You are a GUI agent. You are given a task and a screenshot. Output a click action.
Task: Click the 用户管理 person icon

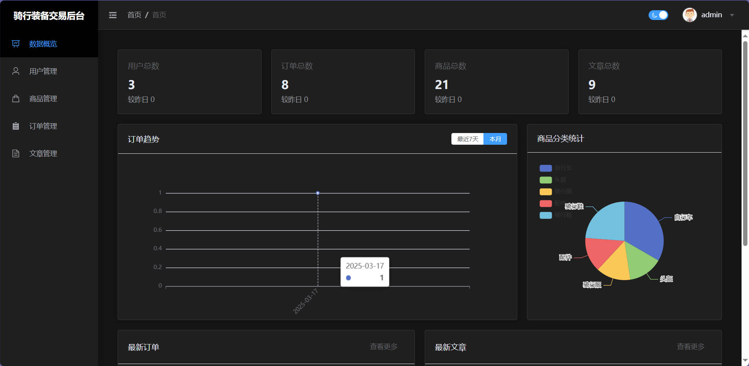point(16,71)
